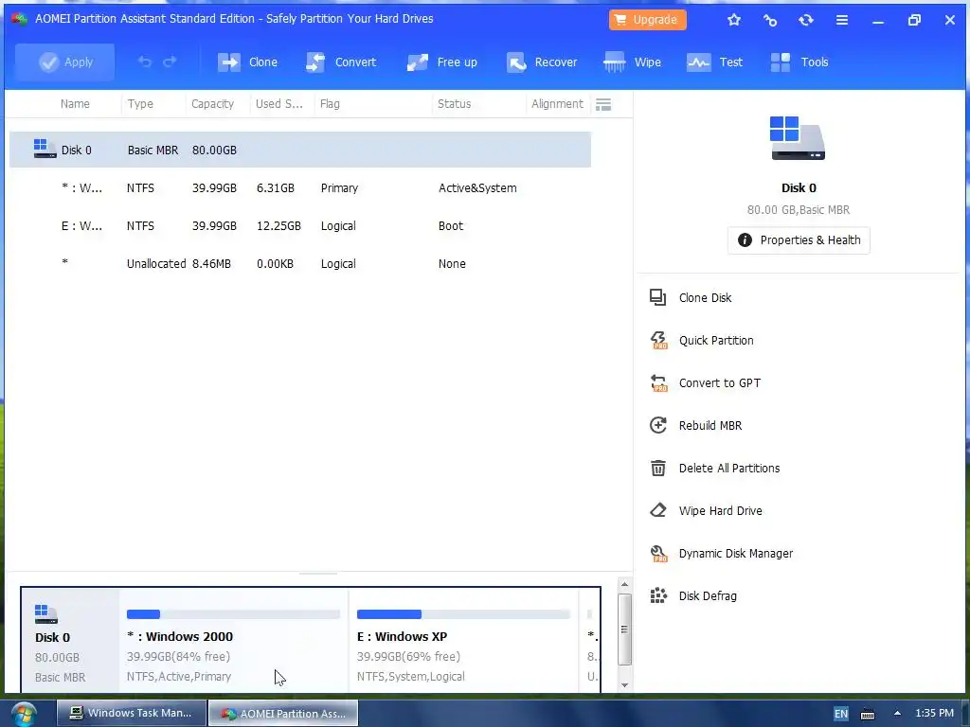Click the star favorites icon in title bar
This screenshot has width=970, height=727.
click(734, 20)
